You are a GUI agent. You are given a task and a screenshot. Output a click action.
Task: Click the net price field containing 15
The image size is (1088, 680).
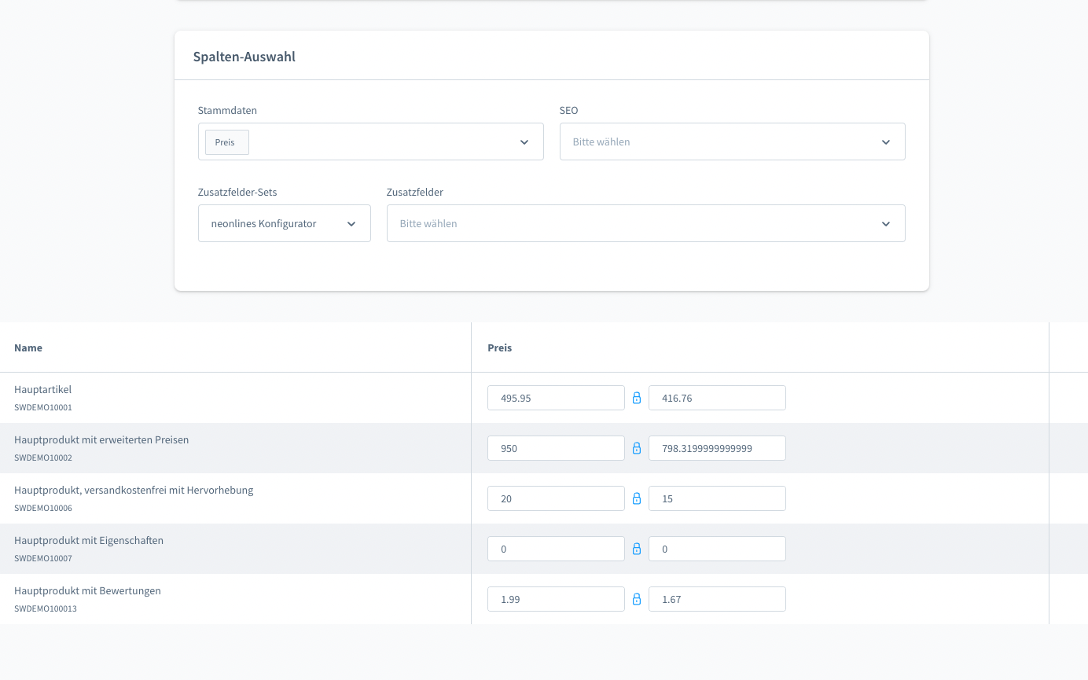pos(717,498)
